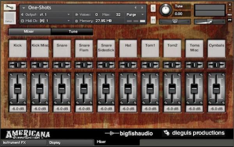This screenshot has width=234, height=147.
Task: Open the Mixer bottom tab
Action: (117, 142)
